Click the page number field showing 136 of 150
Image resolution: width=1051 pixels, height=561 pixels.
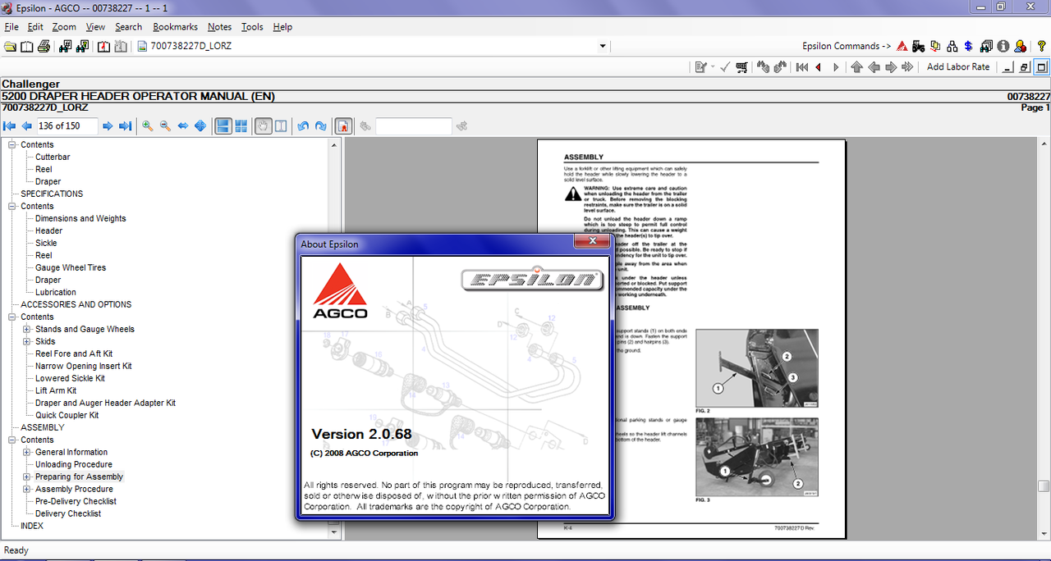click(x=67, y=125)
